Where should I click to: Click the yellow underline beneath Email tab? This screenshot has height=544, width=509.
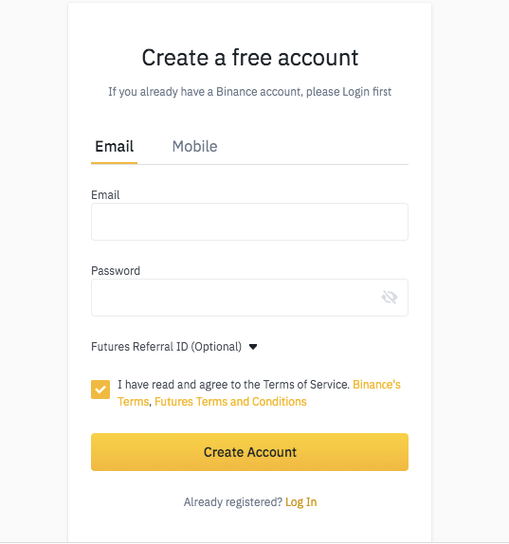tap(114, 163)
